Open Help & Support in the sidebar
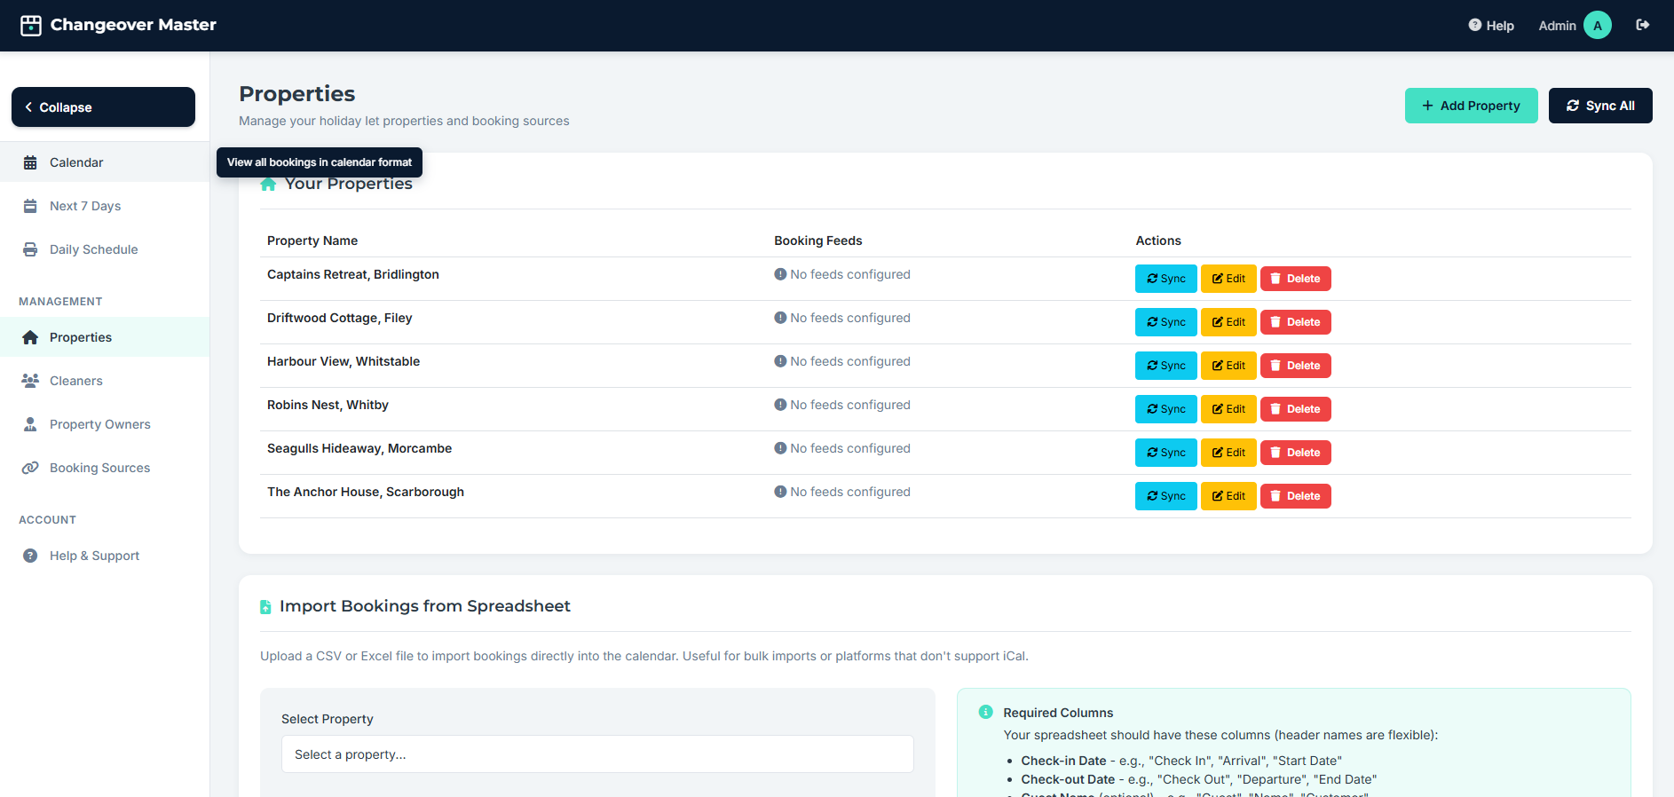The width and height of the screenshot is (1674, 797). pos(94,556)
